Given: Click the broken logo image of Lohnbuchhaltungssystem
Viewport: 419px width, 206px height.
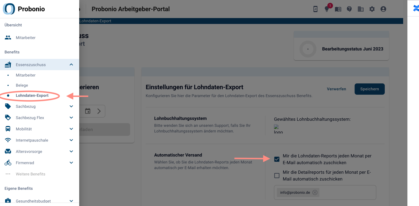Looking at the screenshot, I should click(x=278, y=129).
